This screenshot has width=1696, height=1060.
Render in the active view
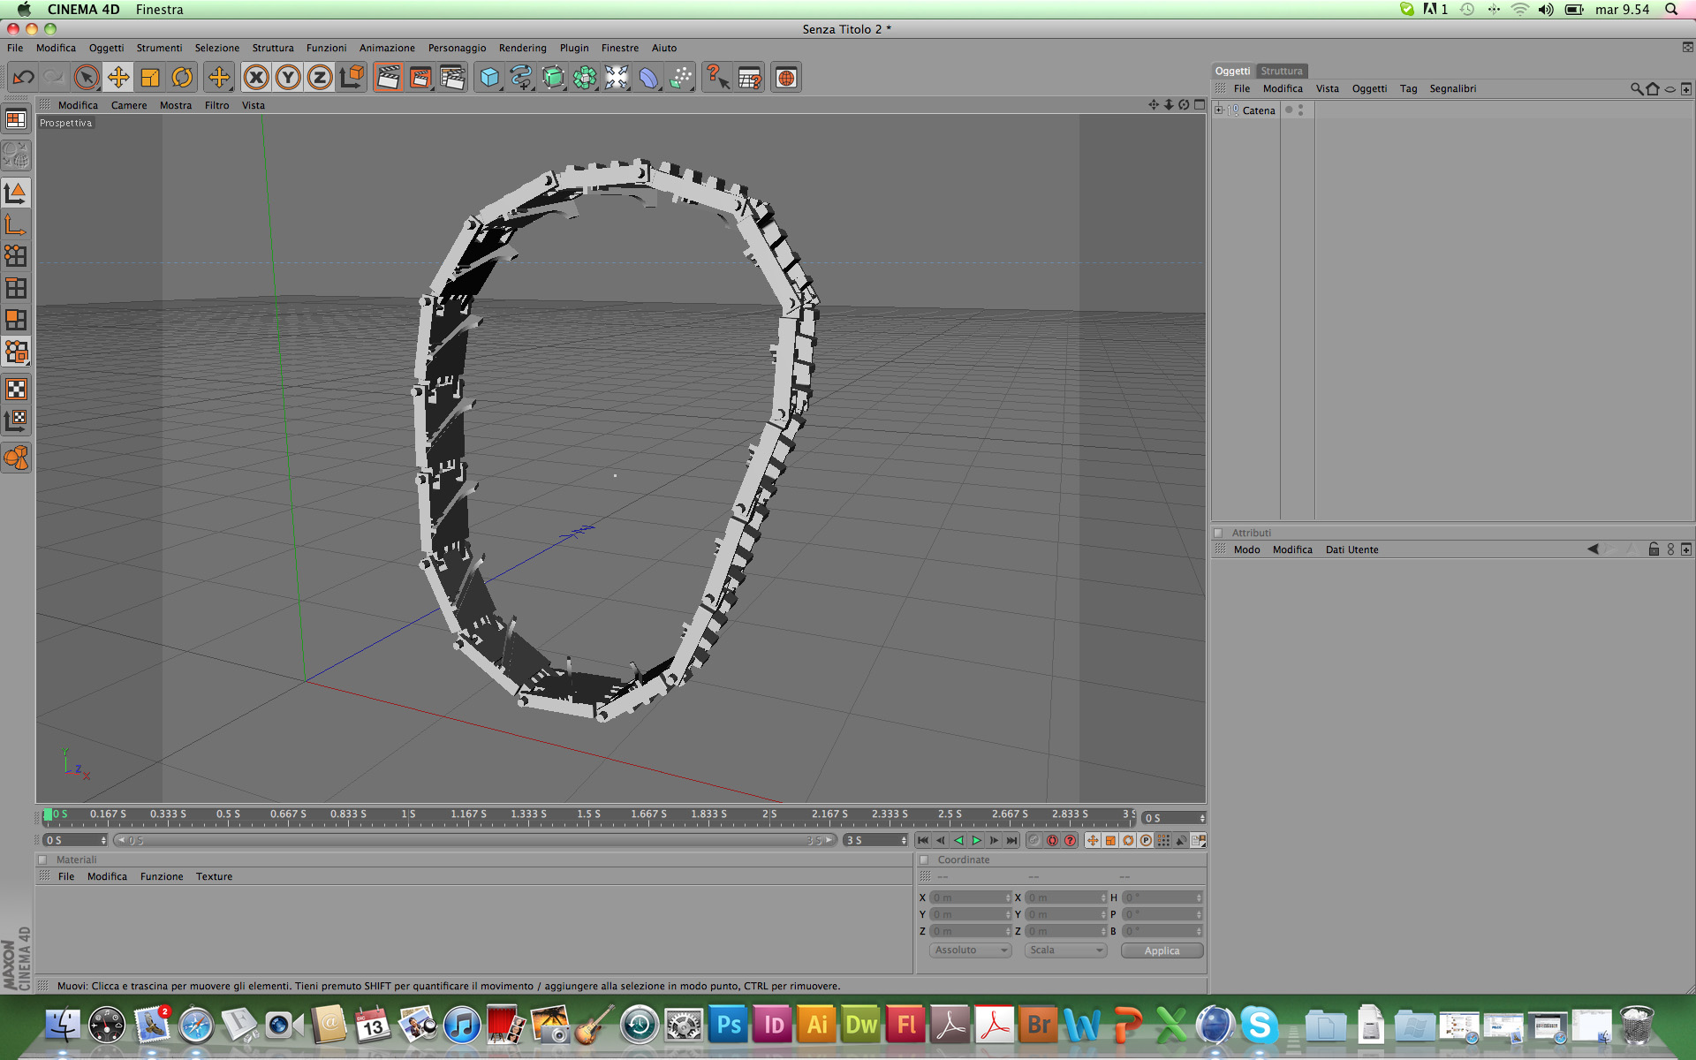[x=388, y=78]
